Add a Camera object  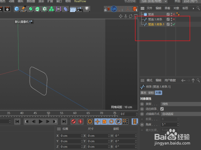click(80, 9)
